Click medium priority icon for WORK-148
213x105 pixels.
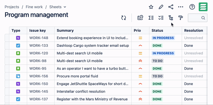tap(140, 38)
